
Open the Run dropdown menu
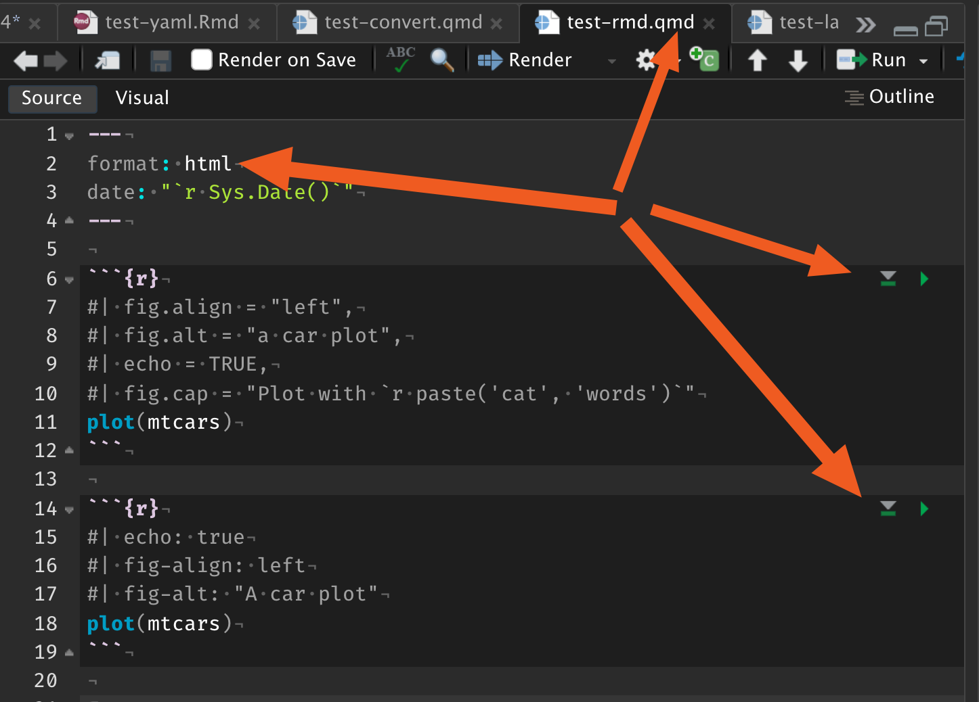[925, 60]
